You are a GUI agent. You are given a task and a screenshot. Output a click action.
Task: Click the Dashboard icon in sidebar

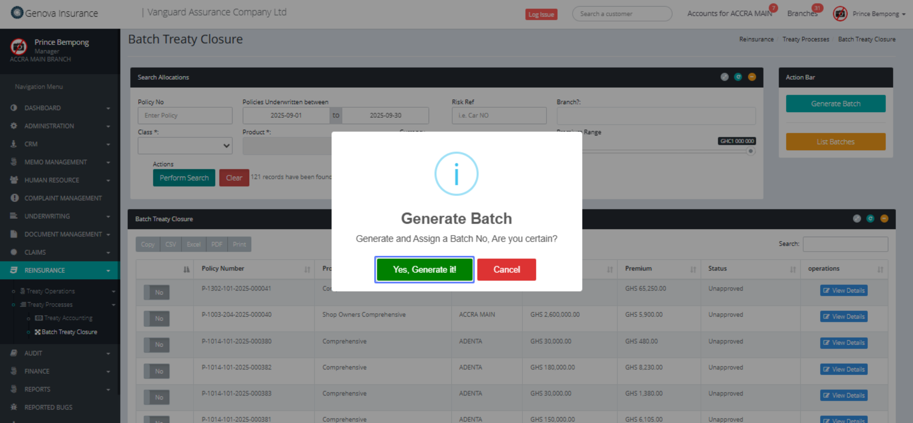(x=14, y=108)
